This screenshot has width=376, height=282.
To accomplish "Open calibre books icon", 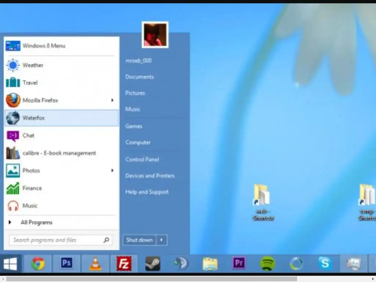I will pos(13,153).
